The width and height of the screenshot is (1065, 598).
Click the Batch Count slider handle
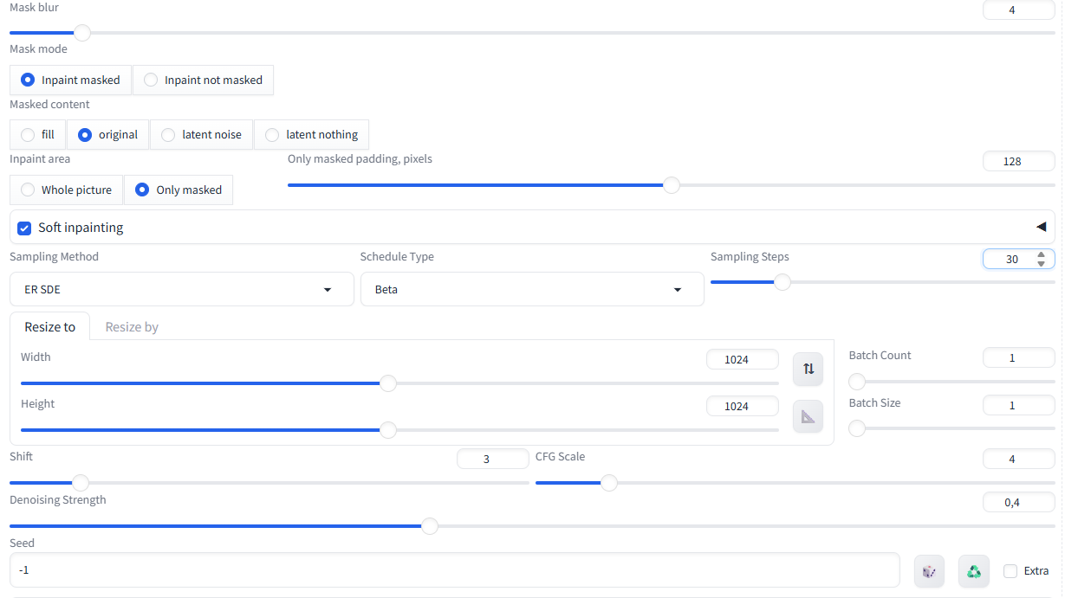(857, 381)
